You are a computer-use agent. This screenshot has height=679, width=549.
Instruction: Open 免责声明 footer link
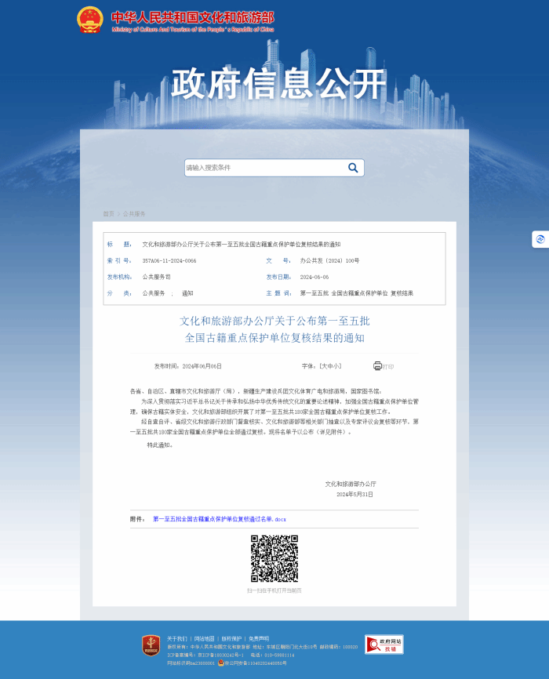pyautogui.click(x=258, y=638)
